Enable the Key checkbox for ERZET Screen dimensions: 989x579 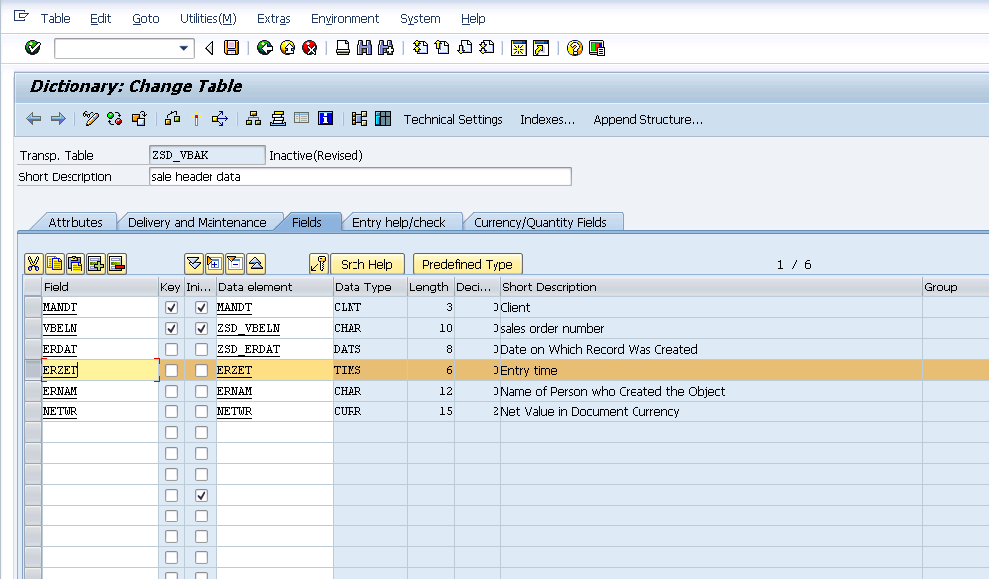pos(169,370)
